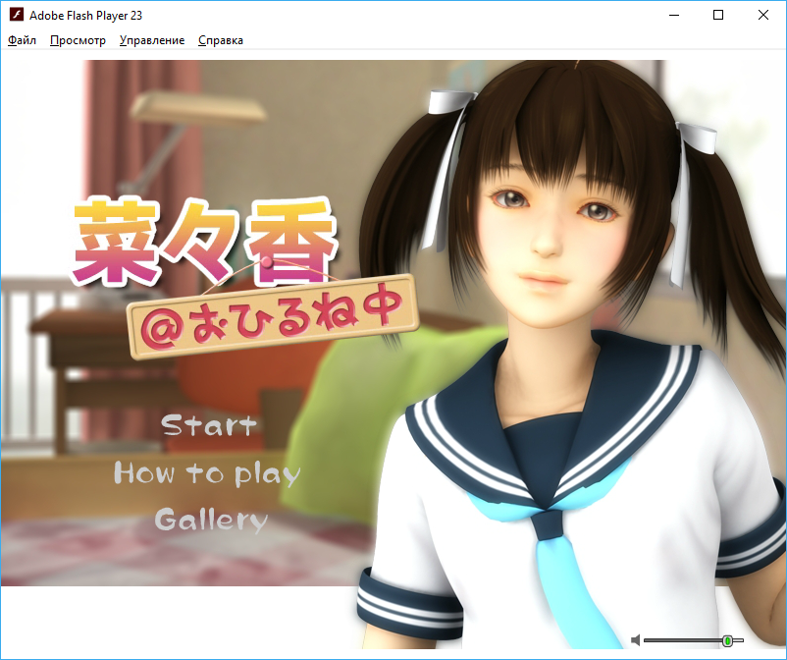Screen dimensions: 787x660
Task: Open the Файл menu
Action: pos(22,40)
